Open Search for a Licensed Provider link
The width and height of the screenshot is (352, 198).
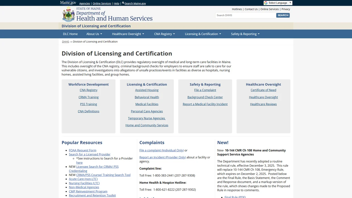(x=90, y=154)
